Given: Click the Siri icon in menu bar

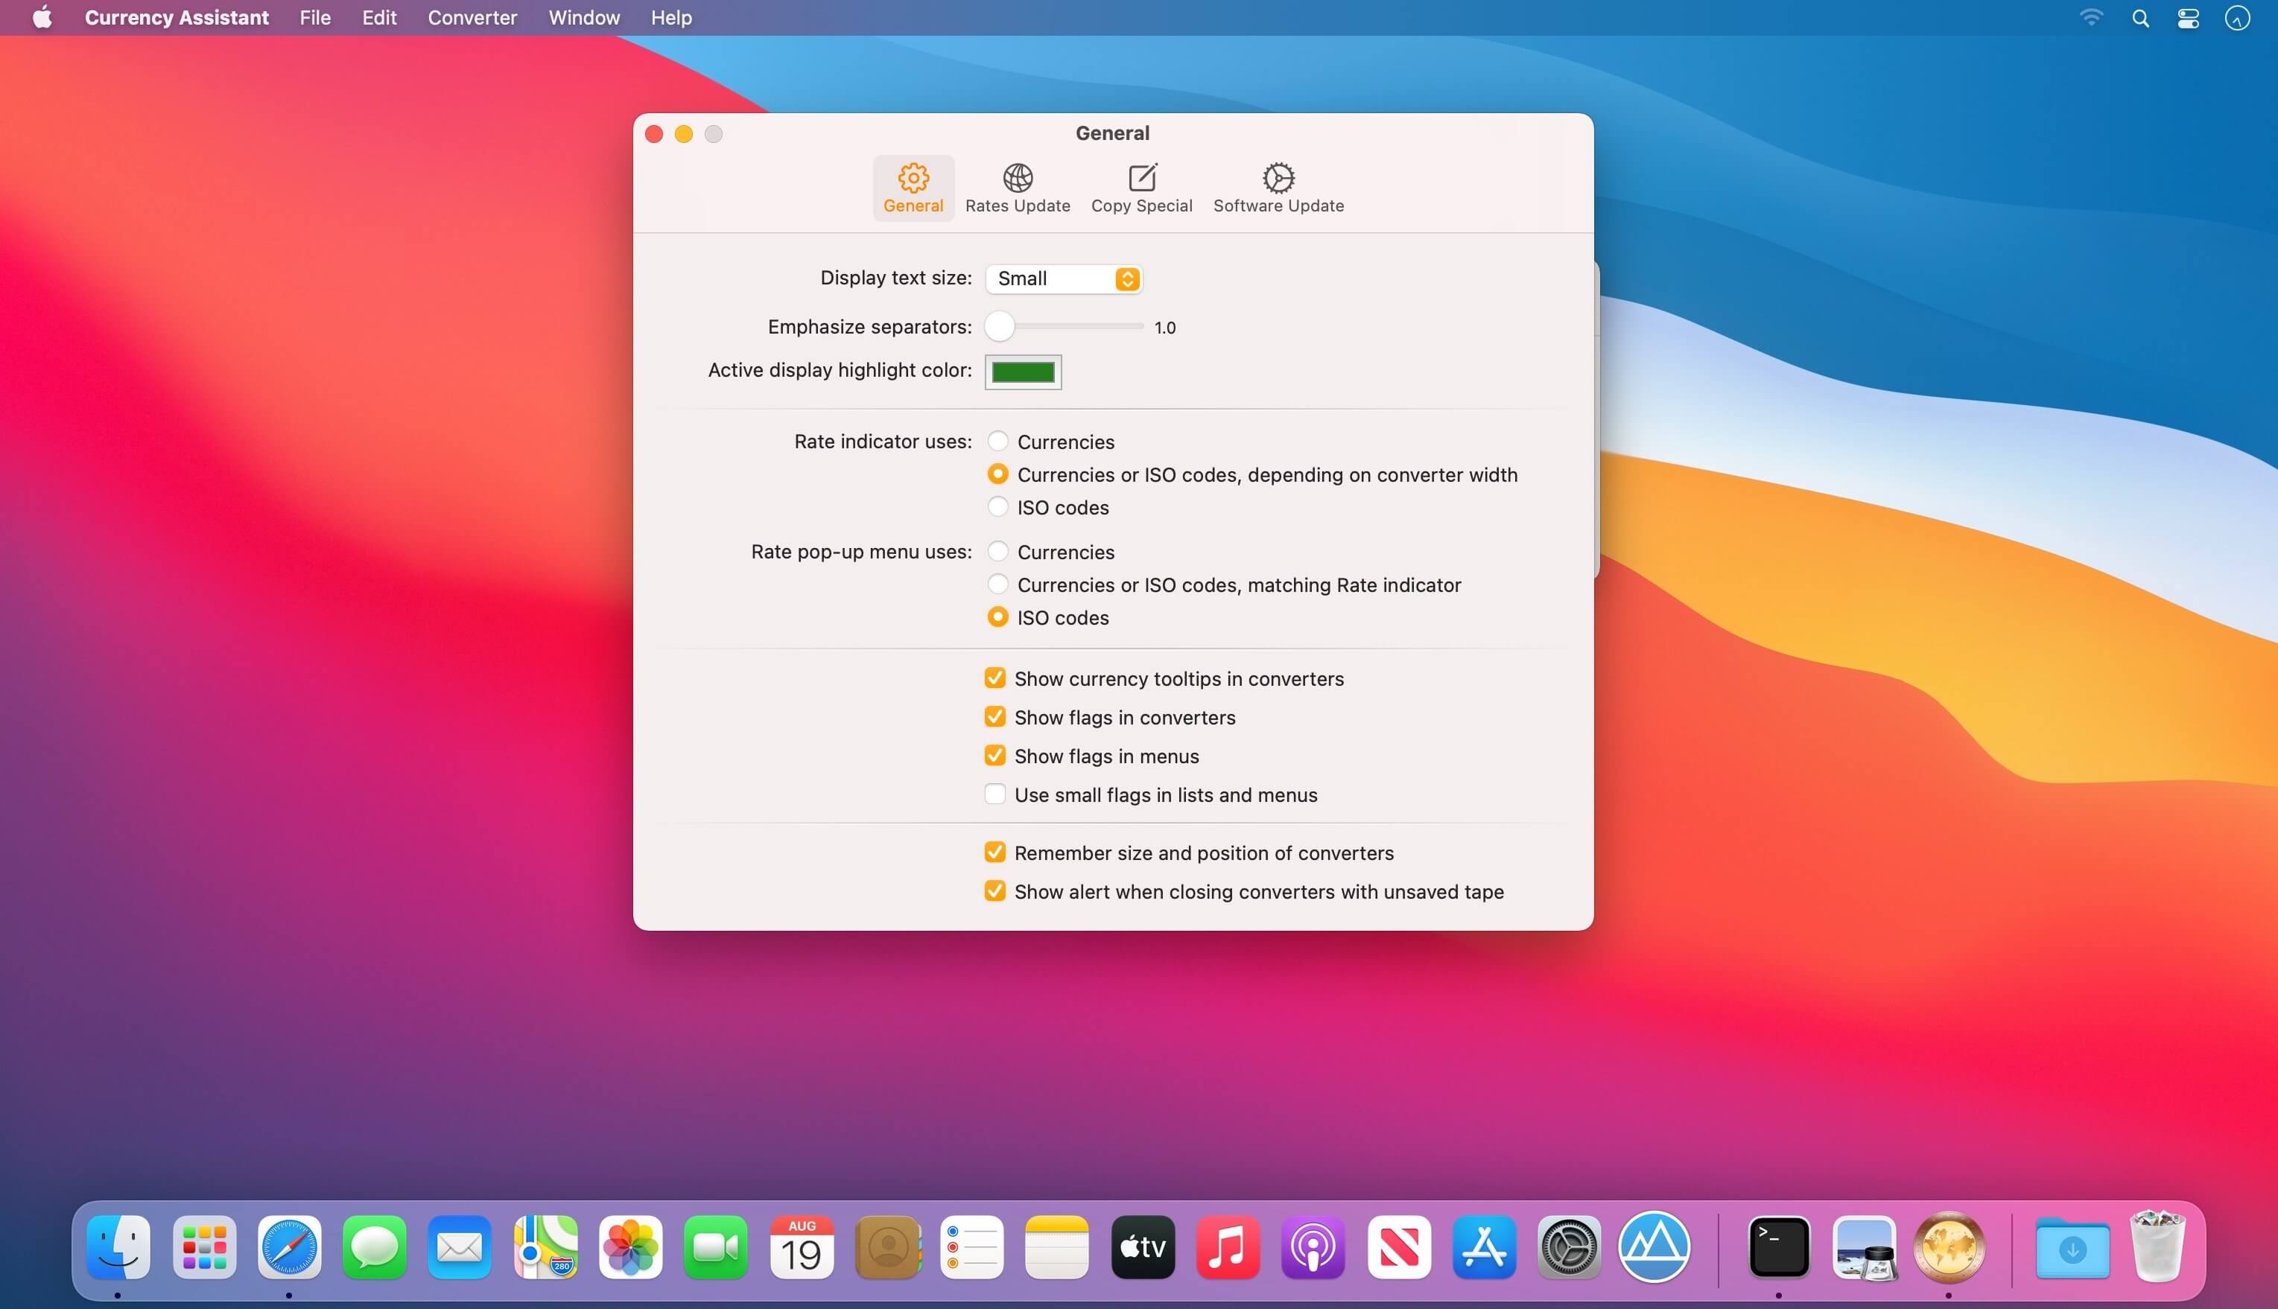Looking at the screenshot, I should [x=2236, y=18].
